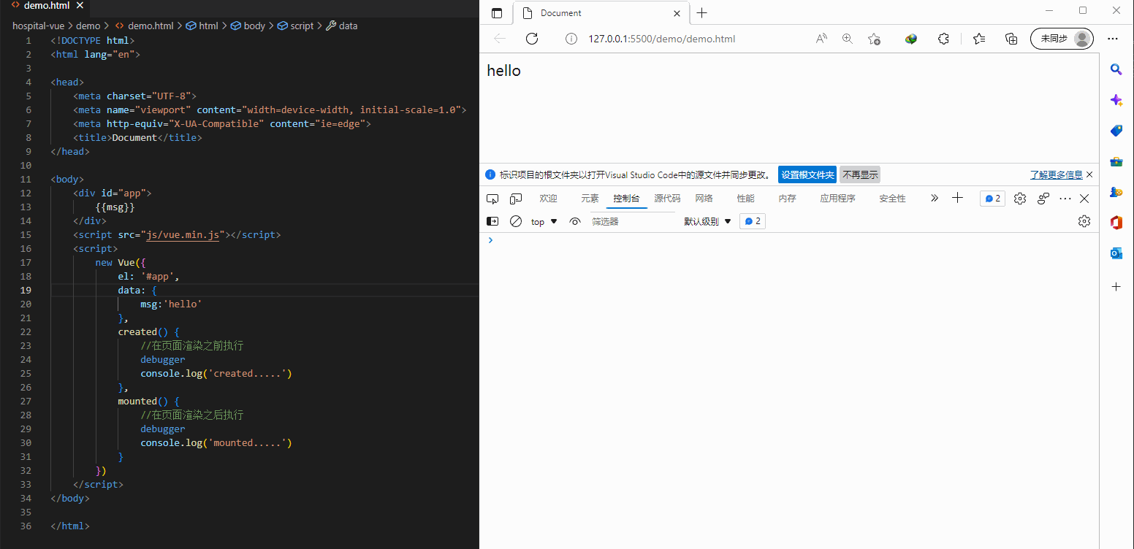Click the js/vue.min.js link in code

point(183,235)
